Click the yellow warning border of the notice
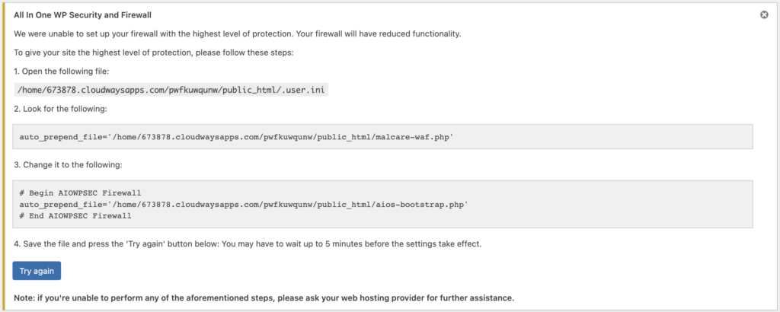Screen dimensions: 780x312 coord(5,156)
